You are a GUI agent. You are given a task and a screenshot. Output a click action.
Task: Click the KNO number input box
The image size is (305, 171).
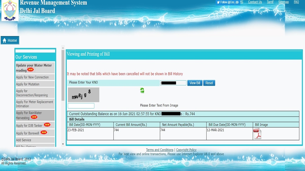click(x=173, y=83)
